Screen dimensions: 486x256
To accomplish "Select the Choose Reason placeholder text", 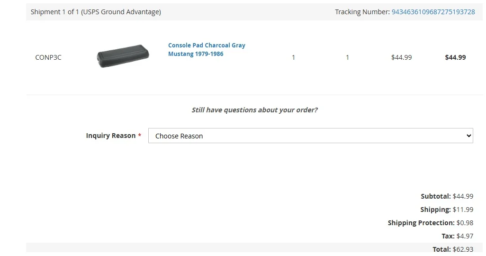I will 179,136.
